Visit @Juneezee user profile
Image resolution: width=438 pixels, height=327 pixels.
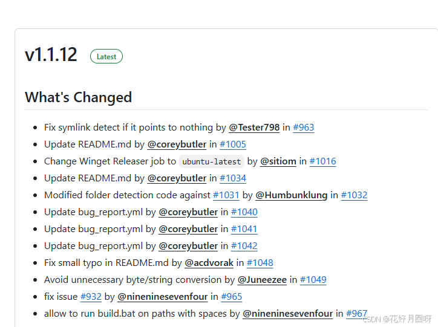(x=263, y=280)
